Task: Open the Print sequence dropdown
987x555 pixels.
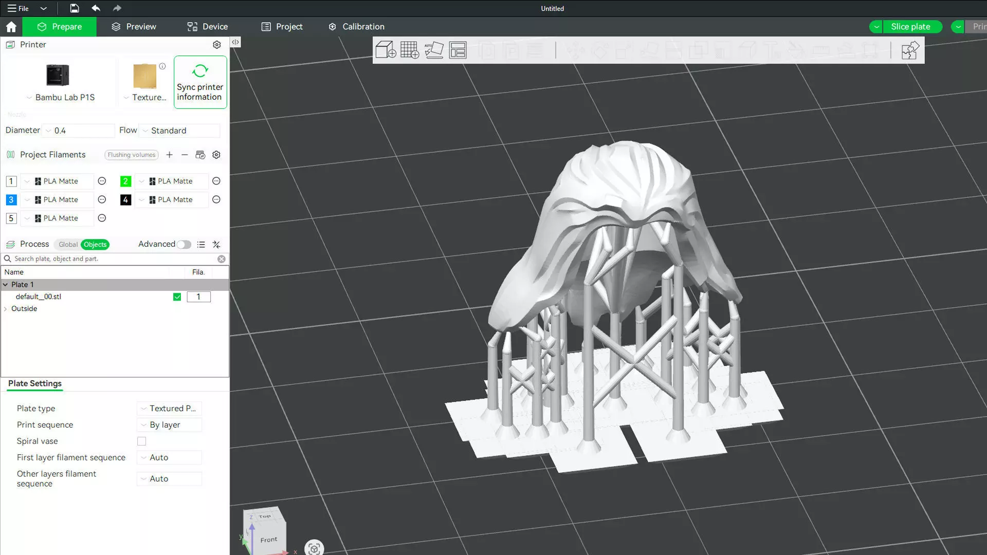Action: click(x=170, y=425)
